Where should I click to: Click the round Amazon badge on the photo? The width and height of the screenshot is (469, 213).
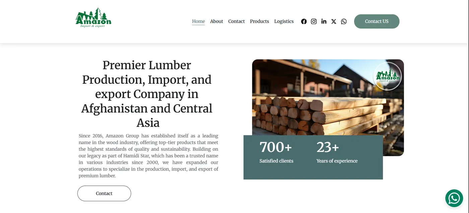click(x=387, y=76)
